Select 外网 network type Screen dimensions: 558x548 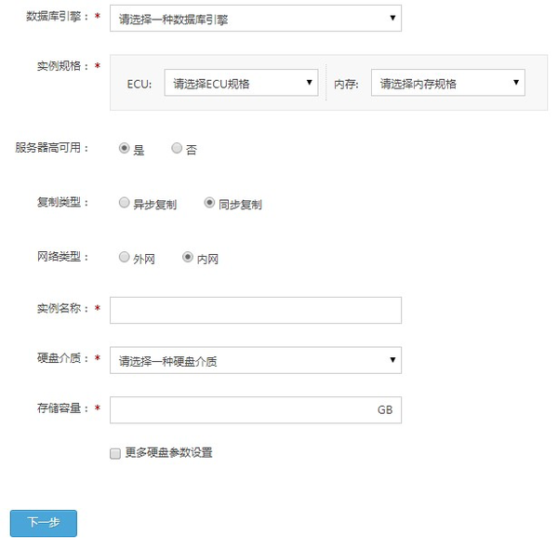tap(125, 258)
